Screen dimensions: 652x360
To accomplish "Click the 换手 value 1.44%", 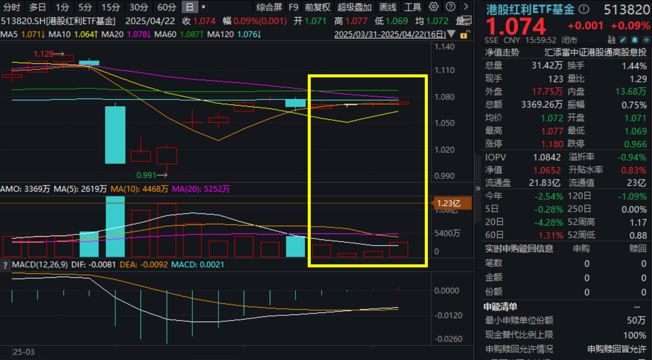I will coord(634,66).
